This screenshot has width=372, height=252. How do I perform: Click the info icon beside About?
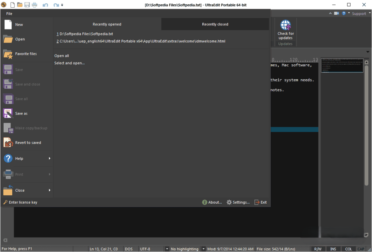coord(204,202)
